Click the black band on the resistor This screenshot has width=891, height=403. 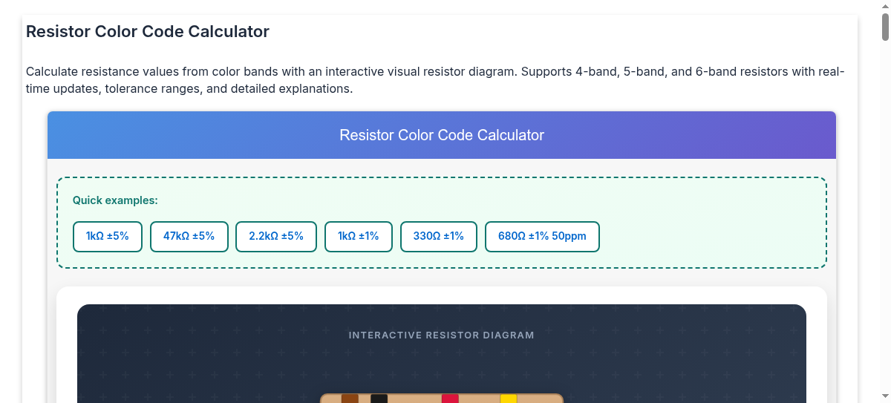379,399
